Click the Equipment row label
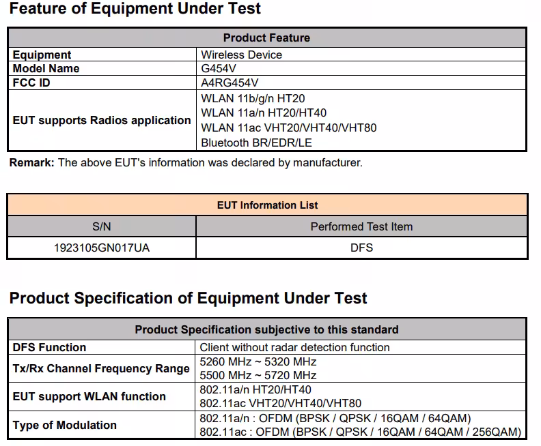 point(42,55)
